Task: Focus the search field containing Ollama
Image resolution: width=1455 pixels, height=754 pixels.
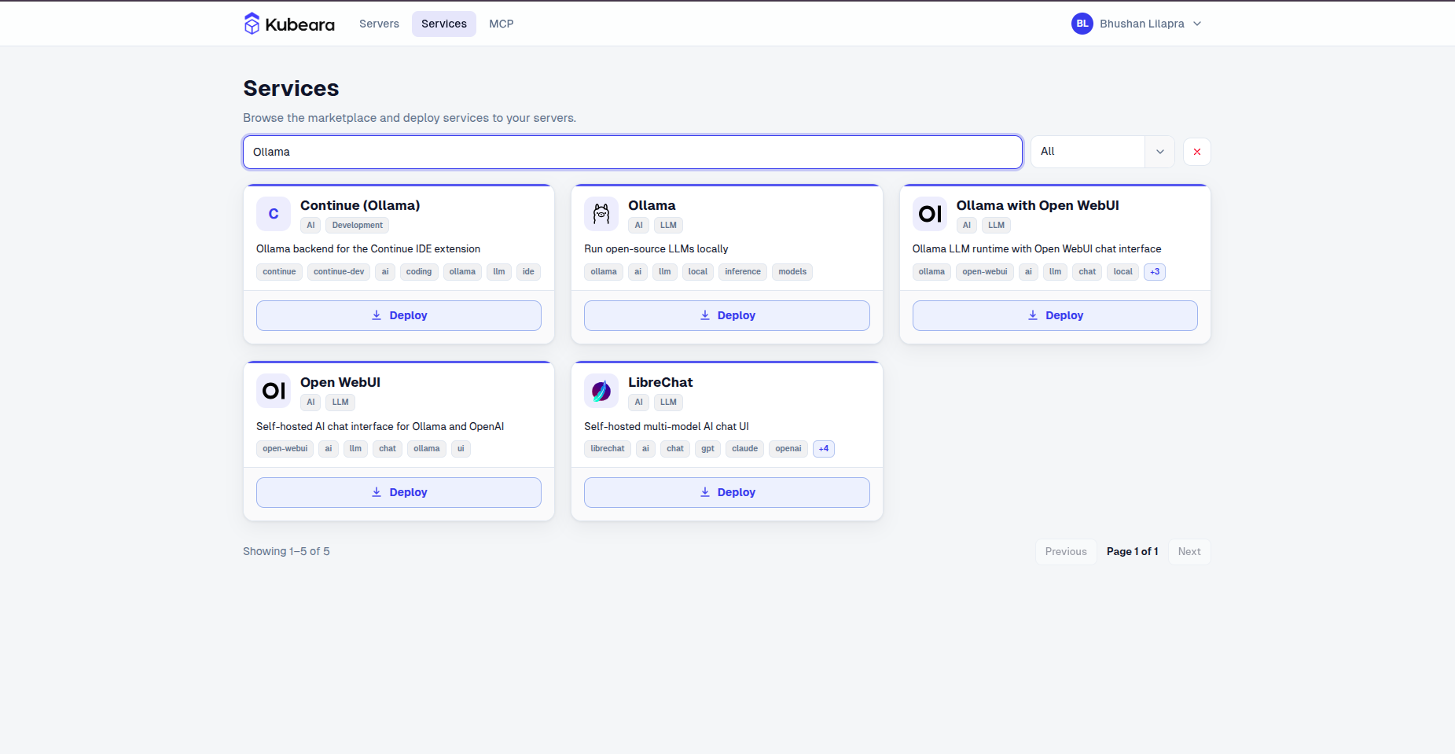Action: [633, 152]
